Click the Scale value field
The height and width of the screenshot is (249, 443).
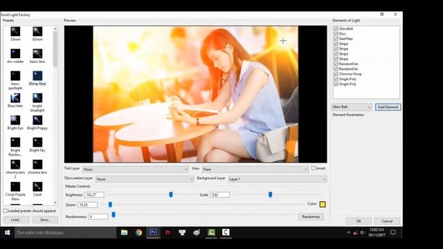[220, 195]
